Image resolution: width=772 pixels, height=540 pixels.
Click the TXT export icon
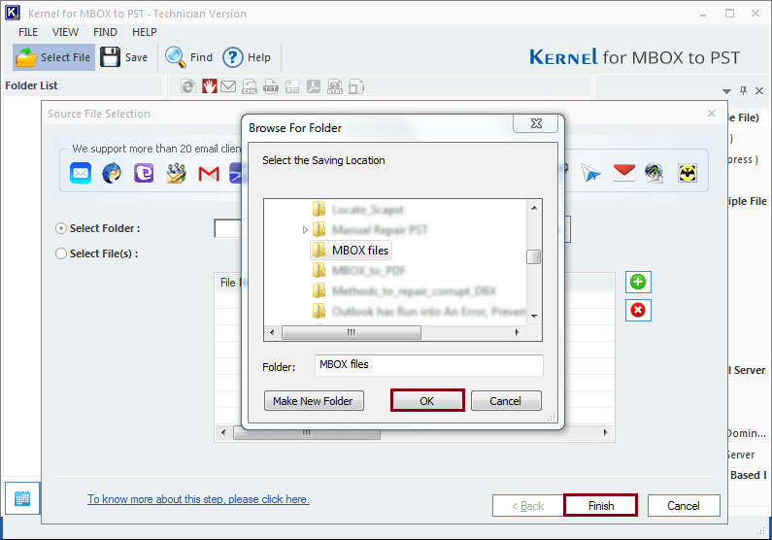[271, 87]
